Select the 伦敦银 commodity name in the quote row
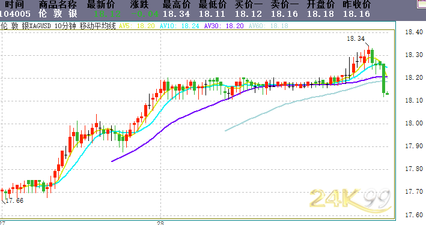The image size is (426, 225). click(58, 14)
